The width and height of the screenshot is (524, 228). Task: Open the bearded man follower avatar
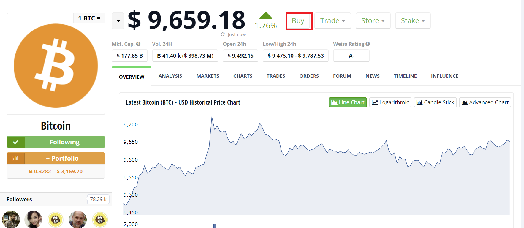coord(11,220)
